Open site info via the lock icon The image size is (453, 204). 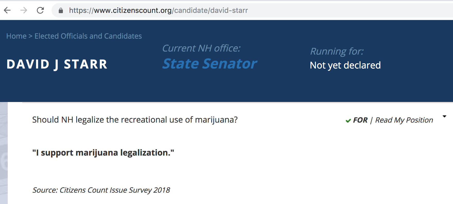pyautogui.click(x=61, y=11)
